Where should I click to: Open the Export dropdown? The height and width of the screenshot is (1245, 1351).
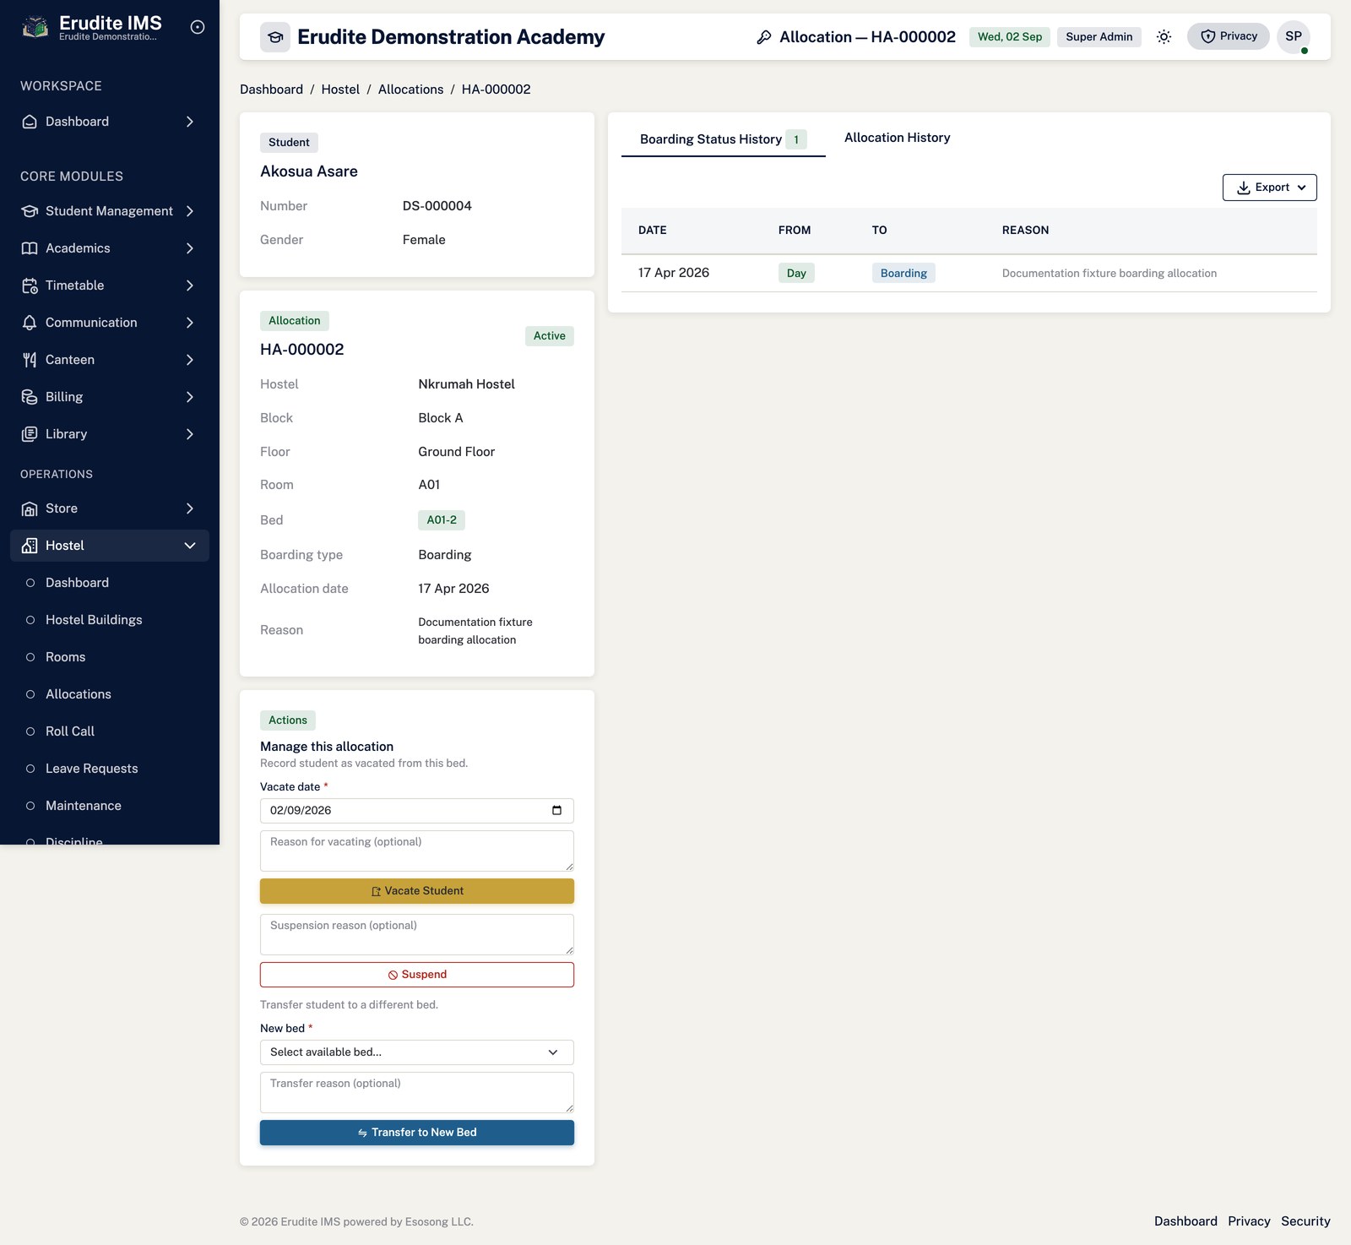tap(1269, 188)
